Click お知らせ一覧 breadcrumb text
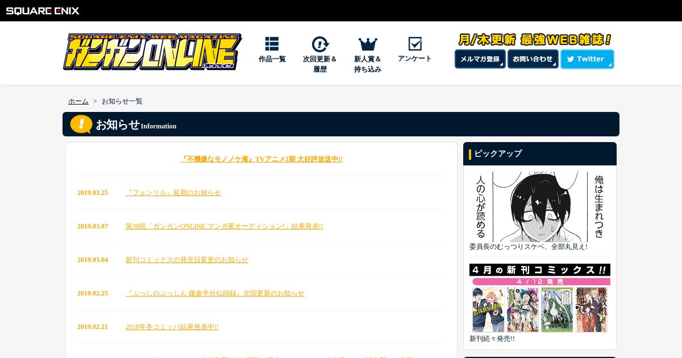Viewport: 682px width, 358px height. [122, 101]
